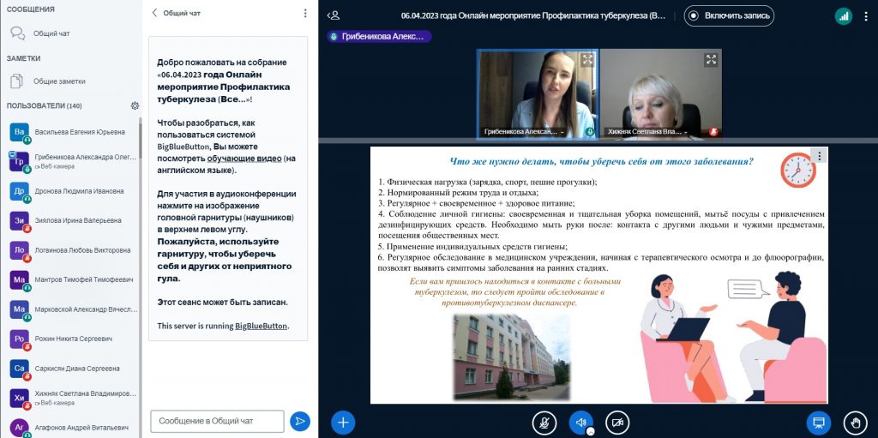878x438 pixels.
Task: Open presentation options three dots
Action: [x=819, y=156]
